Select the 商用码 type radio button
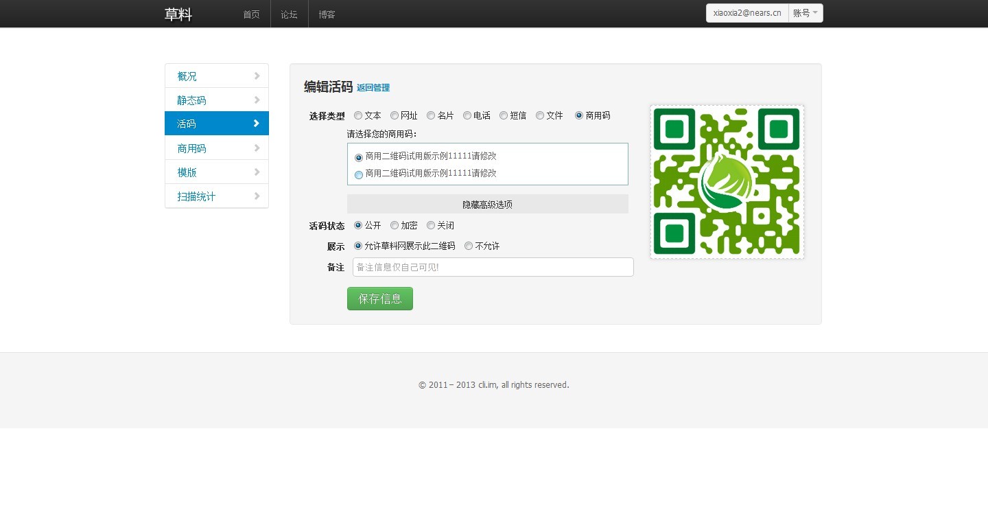Screen dimensions: 988x532 [579, 115]
